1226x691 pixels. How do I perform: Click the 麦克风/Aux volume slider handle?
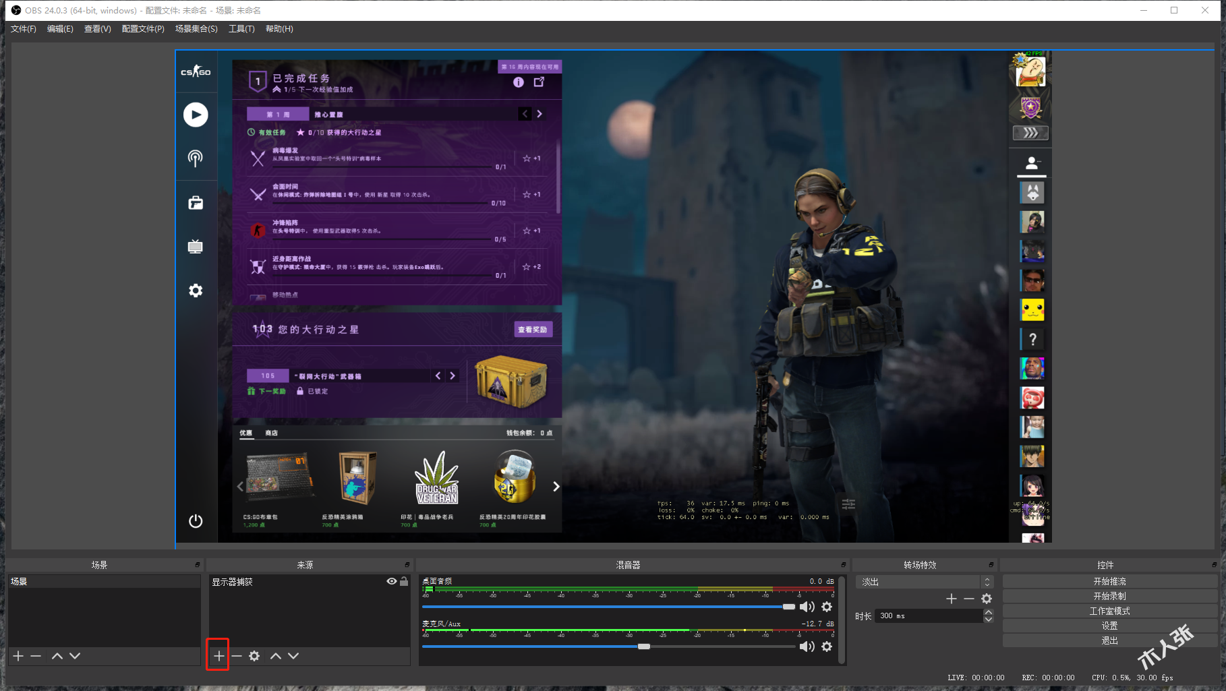tap(644, 647)
